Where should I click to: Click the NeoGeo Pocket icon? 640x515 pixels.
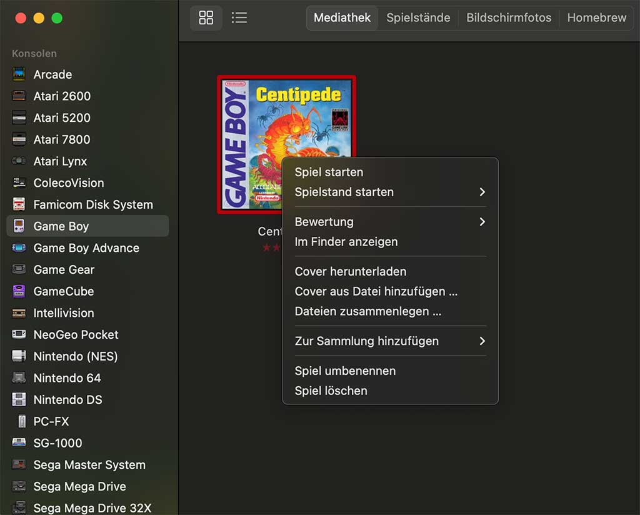point(19,334)
